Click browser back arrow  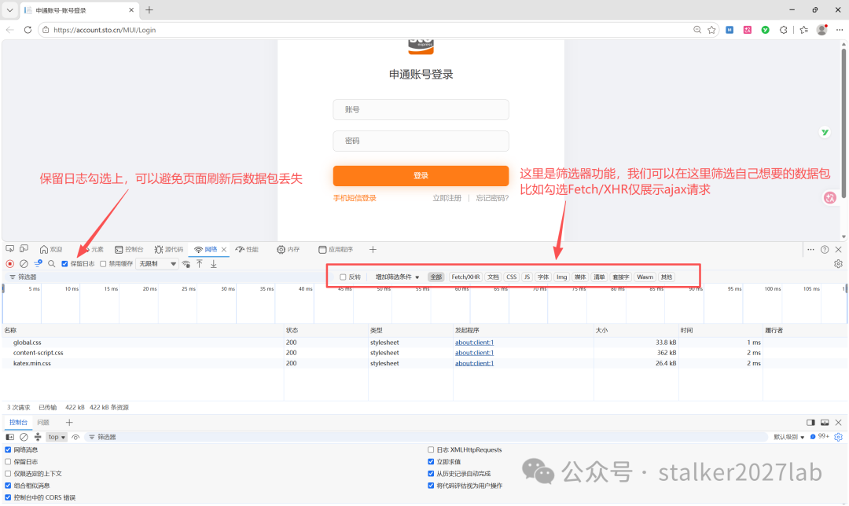coord(9,30)
